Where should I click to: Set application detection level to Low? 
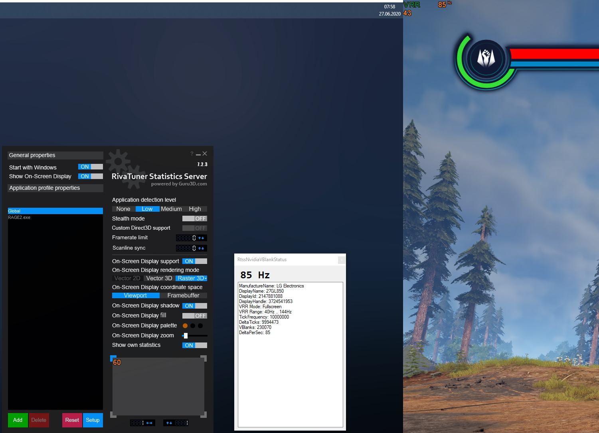click(x=147, y=209)
